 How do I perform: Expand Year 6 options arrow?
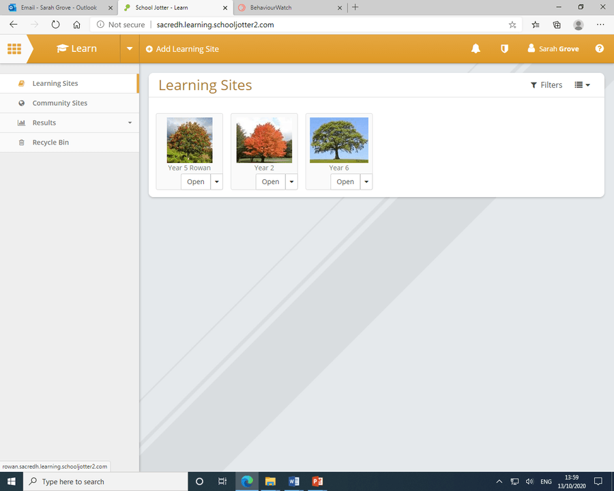(366, 181)
